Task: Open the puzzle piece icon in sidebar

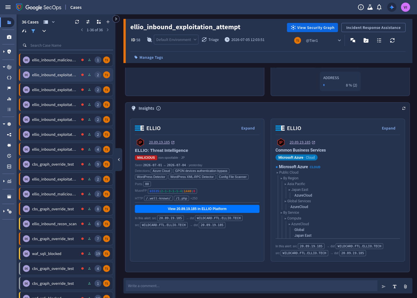Action: click(9, 145)
